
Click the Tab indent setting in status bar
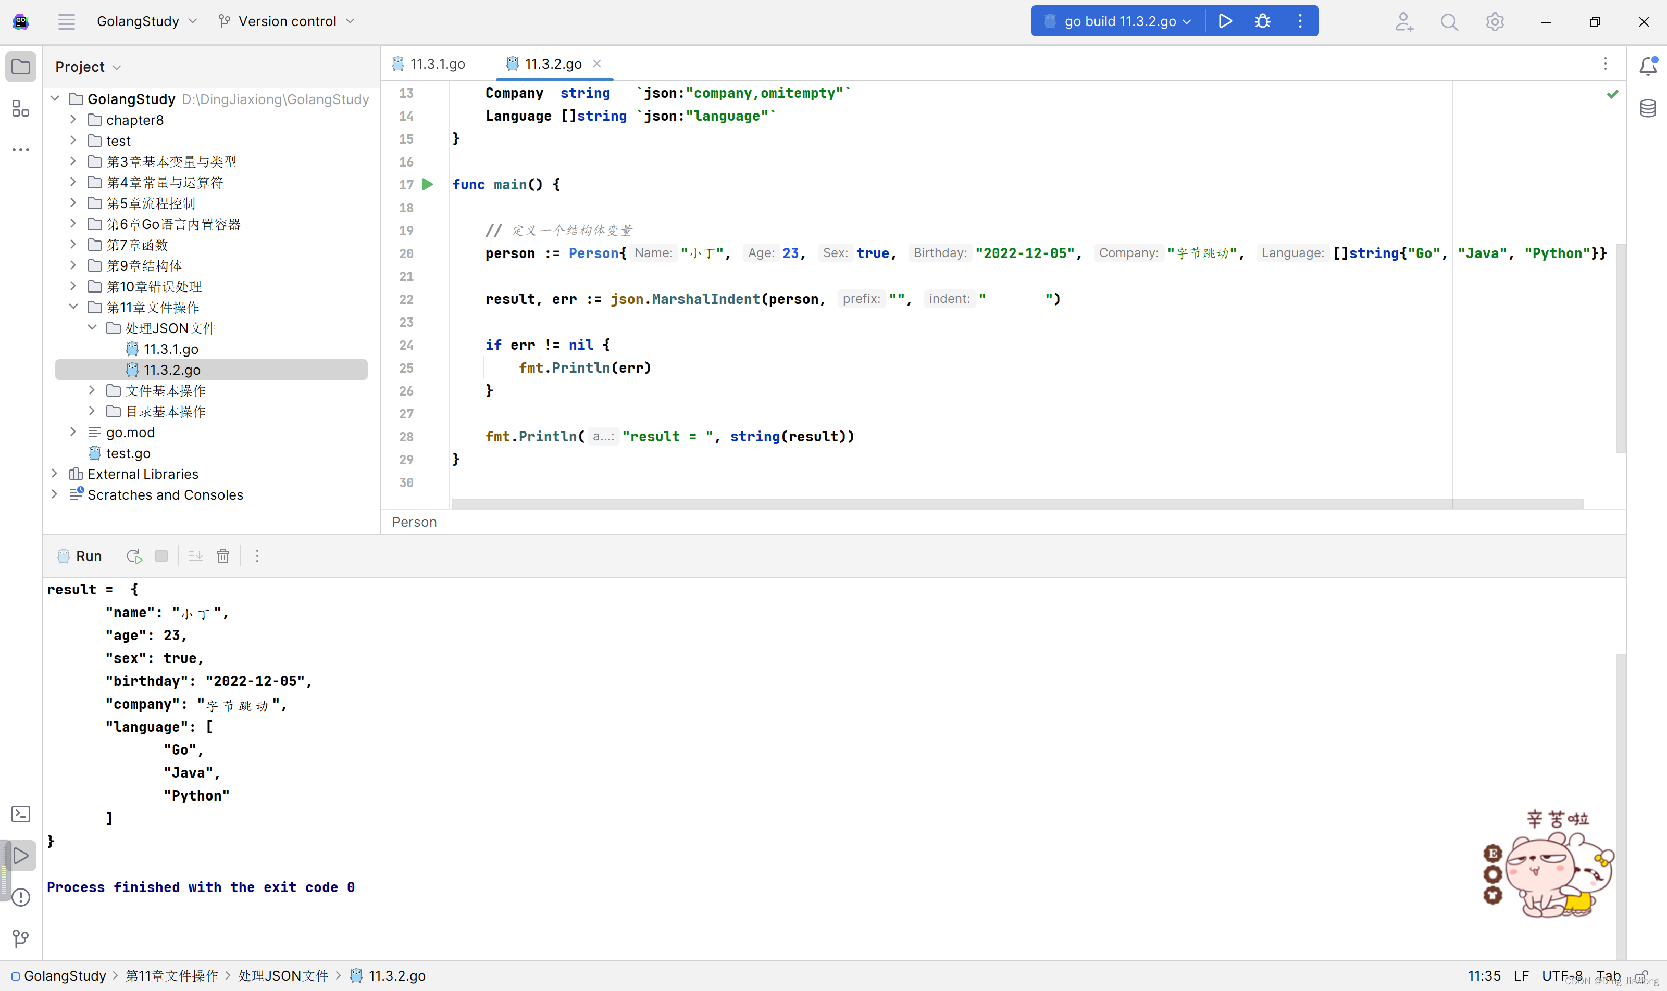click(1608, 975)
